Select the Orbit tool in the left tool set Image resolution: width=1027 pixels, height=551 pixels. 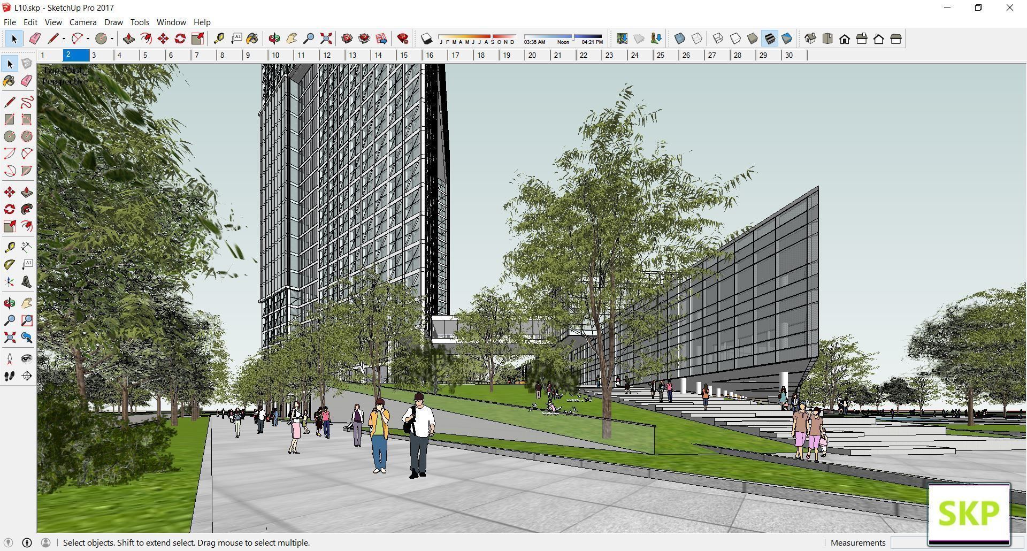pyautogui.click(x=10, y=303)
